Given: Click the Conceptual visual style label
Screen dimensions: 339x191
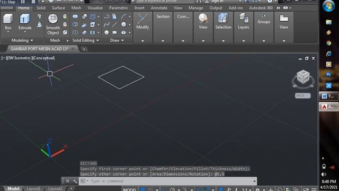Looking at the screenshot, I should point(43,58).
